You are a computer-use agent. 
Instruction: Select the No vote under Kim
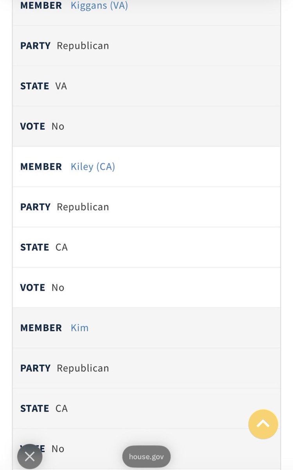(58, 449)
